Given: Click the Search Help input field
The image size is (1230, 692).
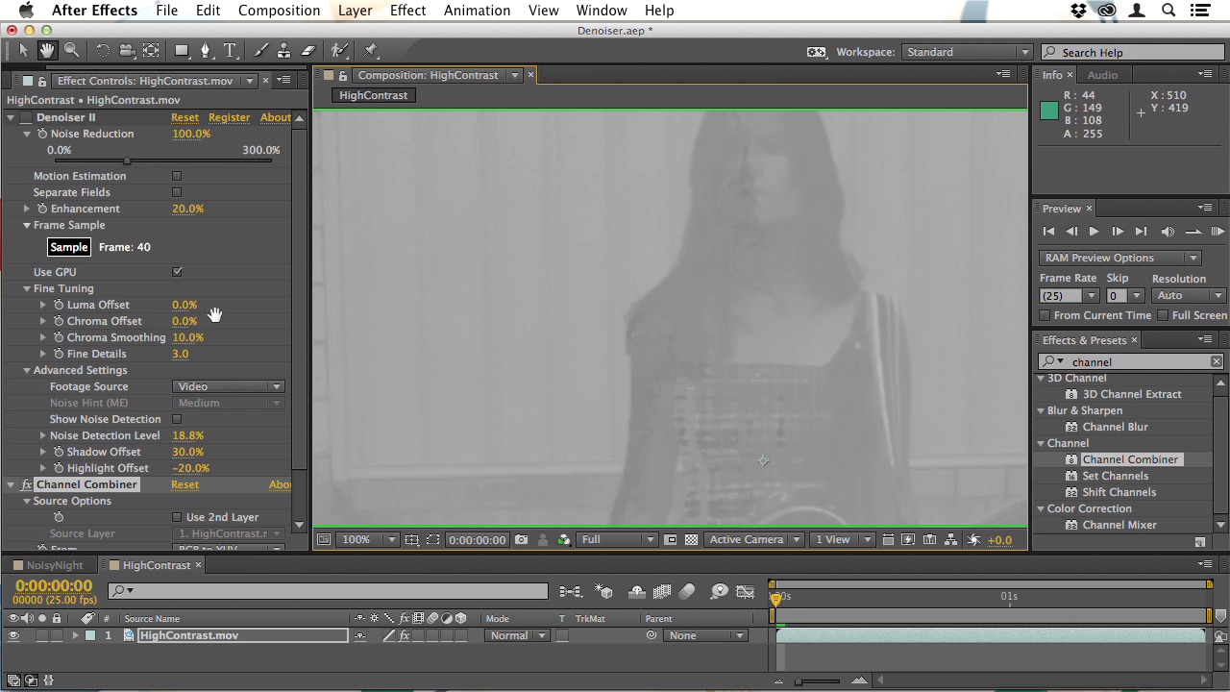Looking at the screenshot, I should coord(1134,53).
